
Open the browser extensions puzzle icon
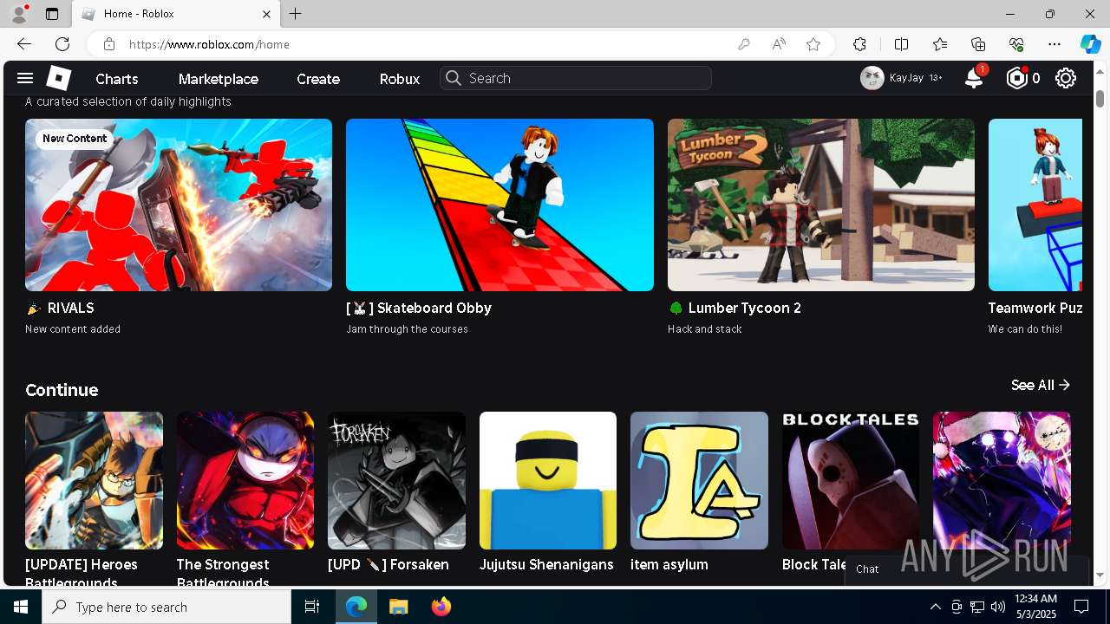pyautogui.click(x=859, y=44)
